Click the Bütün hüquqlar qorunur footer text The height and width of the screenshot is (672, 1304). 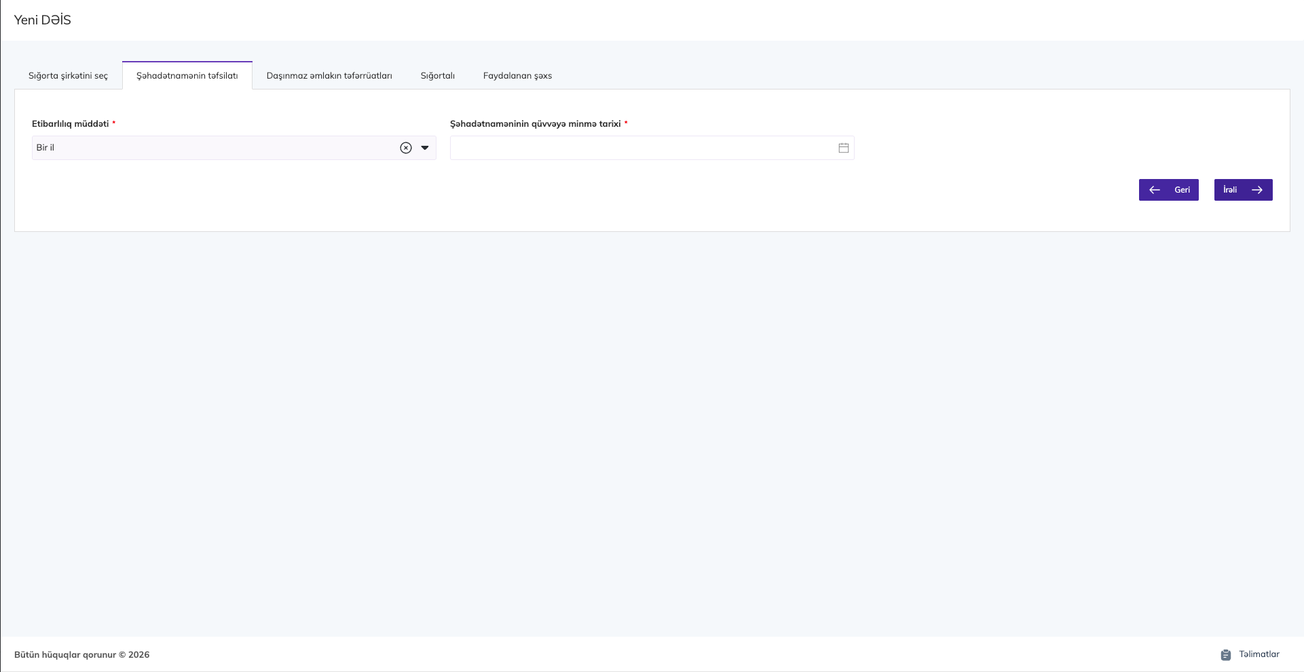81,655
